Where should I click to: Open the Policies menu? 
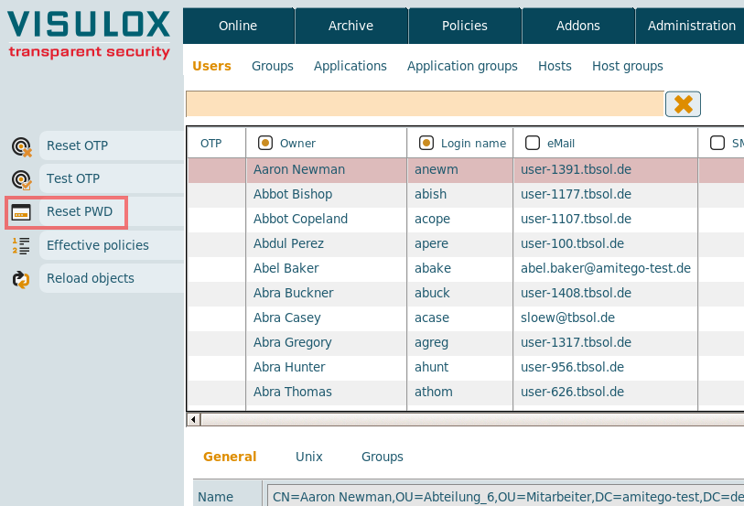point(464,26)
